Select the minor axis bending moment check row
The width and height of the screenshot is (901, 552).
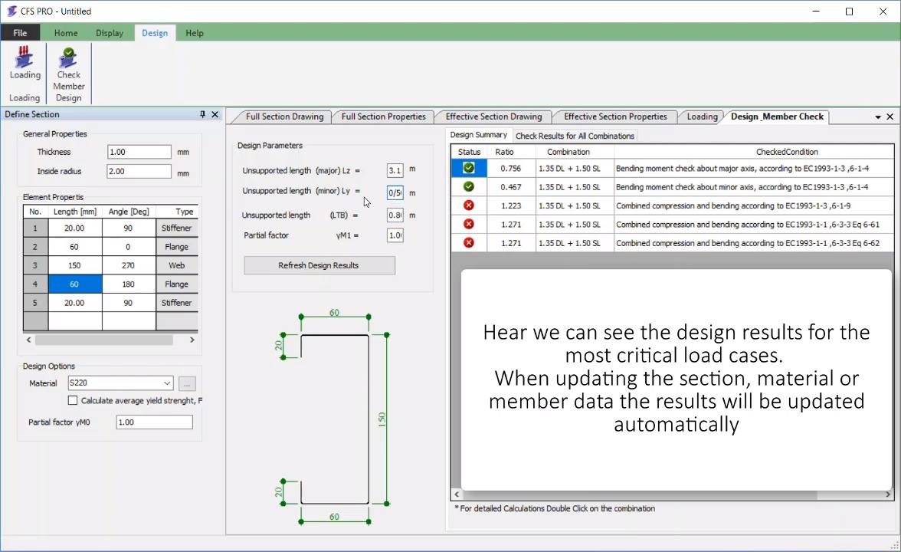click(673, 187)
